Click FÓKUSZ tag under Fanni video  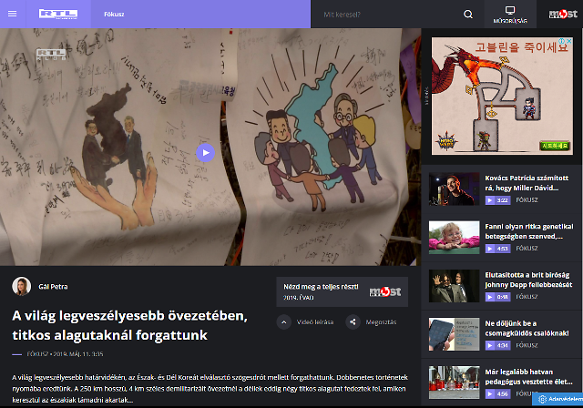tap(527, 249)
